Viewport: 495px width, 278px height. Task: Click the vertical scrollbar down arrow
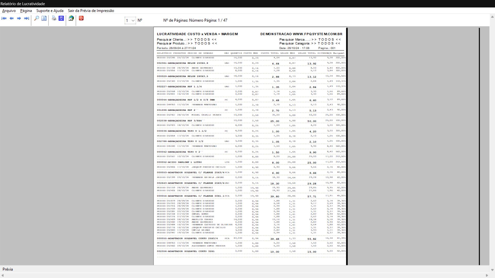[492, 270]
